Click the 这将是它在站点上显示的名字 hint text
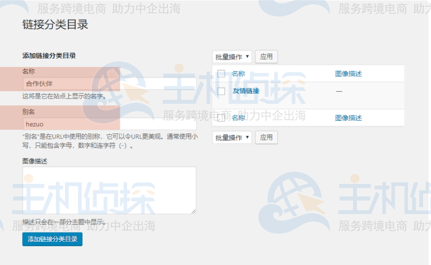 coord(64,96)
